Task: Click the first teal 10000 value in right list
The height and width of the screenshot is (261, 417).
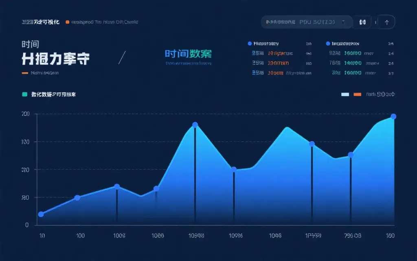Action: click(353, 53)
